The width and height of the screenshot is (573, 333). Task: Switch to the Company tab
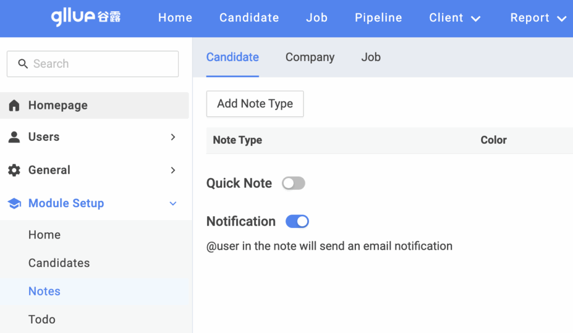tap(310, 57)
